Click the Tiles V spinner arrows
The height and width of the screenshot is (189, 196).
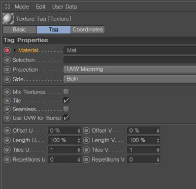point(158,150)
